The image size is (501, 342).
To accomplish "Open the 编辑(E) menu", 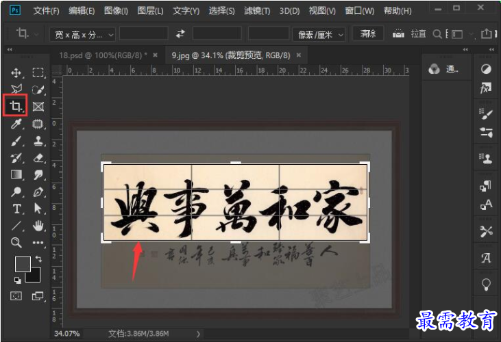I will (82, 11).
